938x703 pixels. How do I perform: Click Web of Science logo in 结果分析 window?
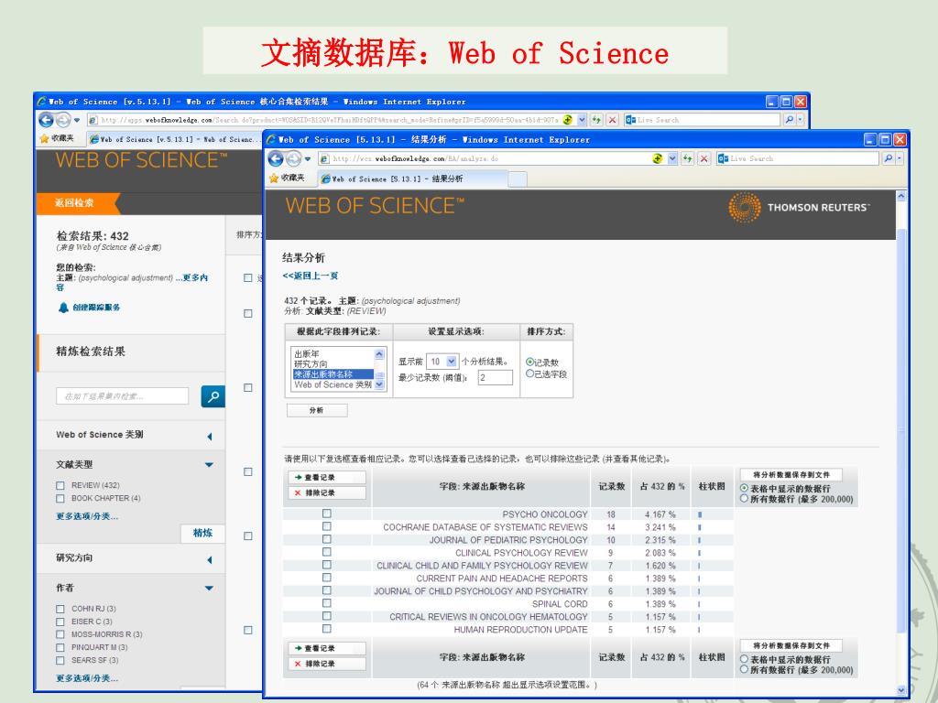(x=375, y=206)
